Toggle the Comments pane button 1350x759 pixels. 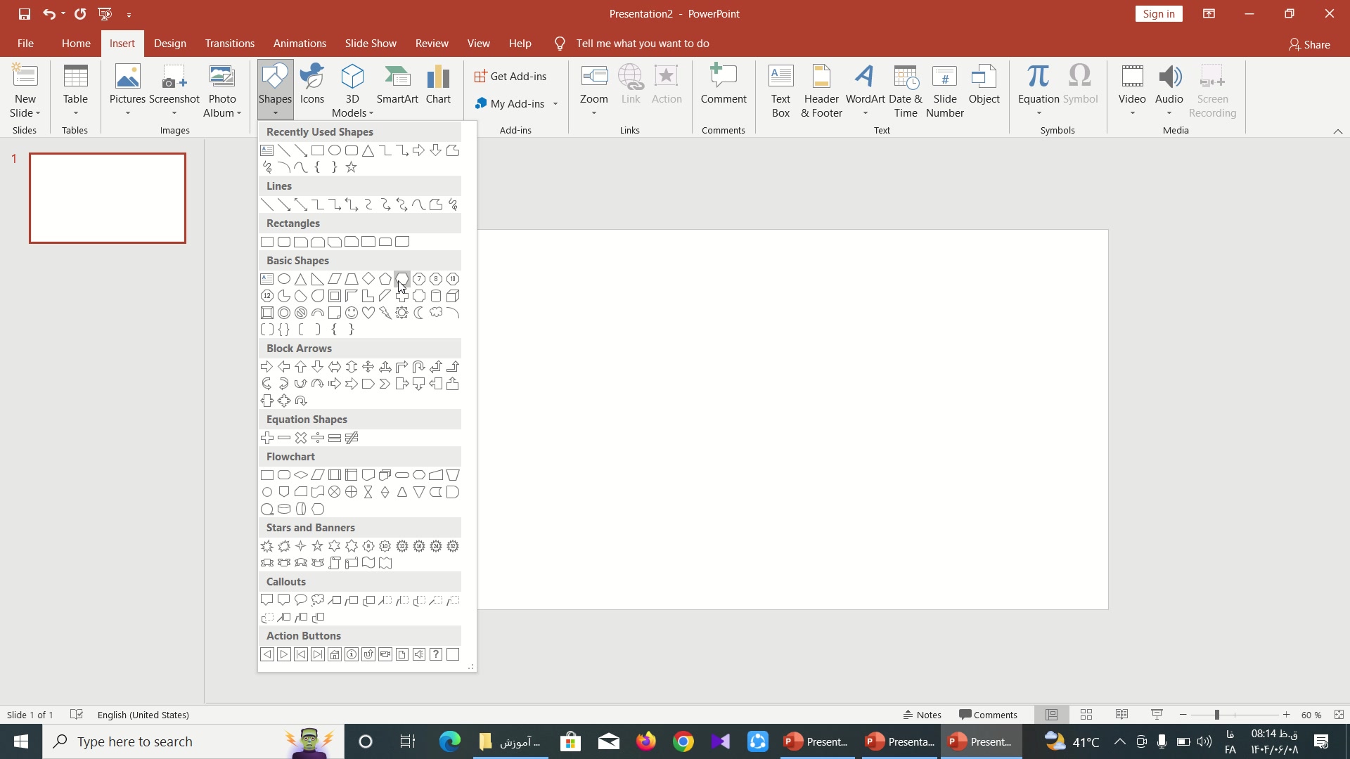tap(988, 715)
